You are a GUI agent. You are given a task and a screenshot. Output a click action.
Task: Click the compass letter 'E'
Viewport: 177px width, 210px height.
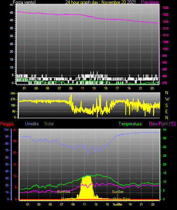click(x=166, y=111)
